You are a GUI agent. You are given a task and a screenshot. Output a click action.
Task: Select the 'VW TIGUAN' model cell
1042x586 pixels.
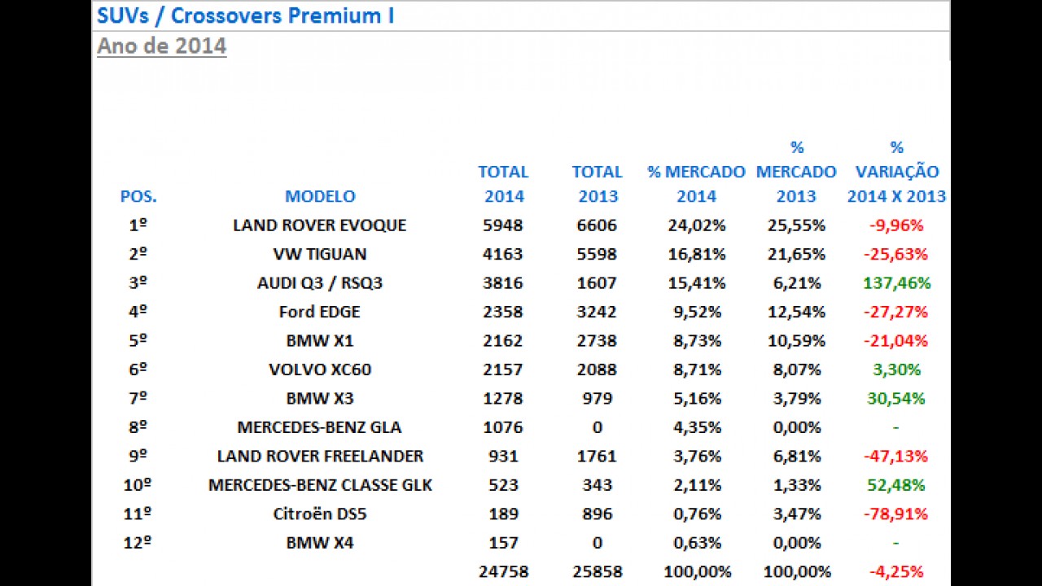point(319,254)
